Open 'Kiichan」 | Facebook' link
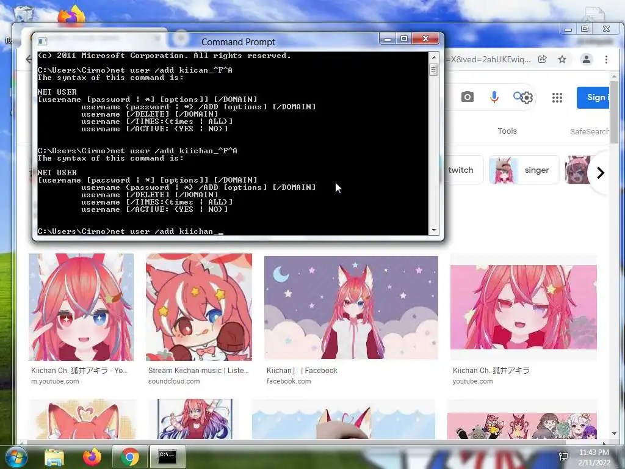The height and width of the screenshot is (469, 625). pos(302,371)
